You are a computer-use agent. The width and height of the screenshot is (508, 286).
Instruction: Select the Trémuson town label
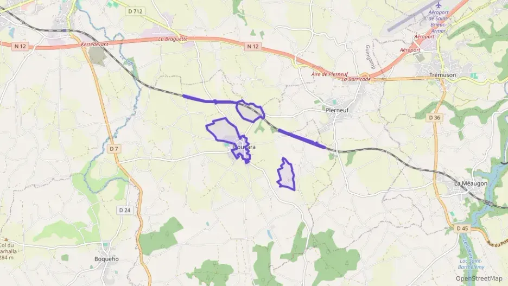442,75
